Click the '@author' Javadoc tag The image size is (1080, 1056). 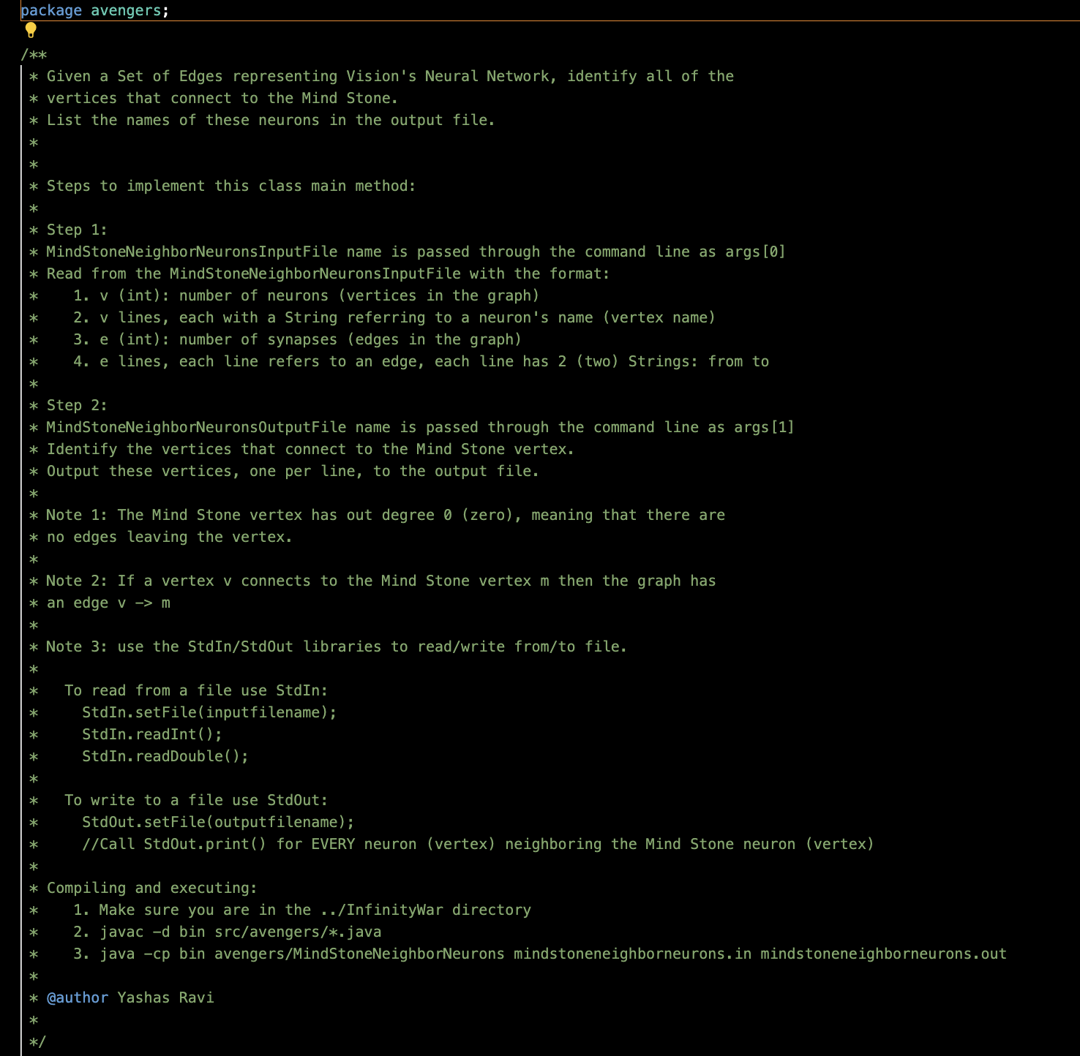[78, 998]
